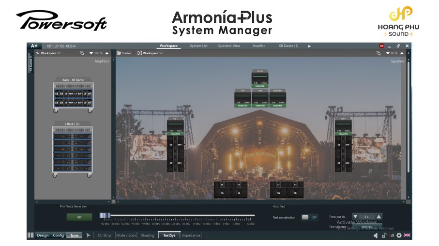Select the Rack - X8 Dante amplifier rack
The height and width of the screenshot is (246, 439).
[73, 95]
